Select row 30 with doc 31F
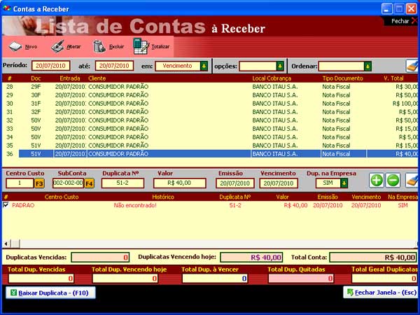Image resolution: width=420 pixels, height=315 pixels. tap(210, 104)
